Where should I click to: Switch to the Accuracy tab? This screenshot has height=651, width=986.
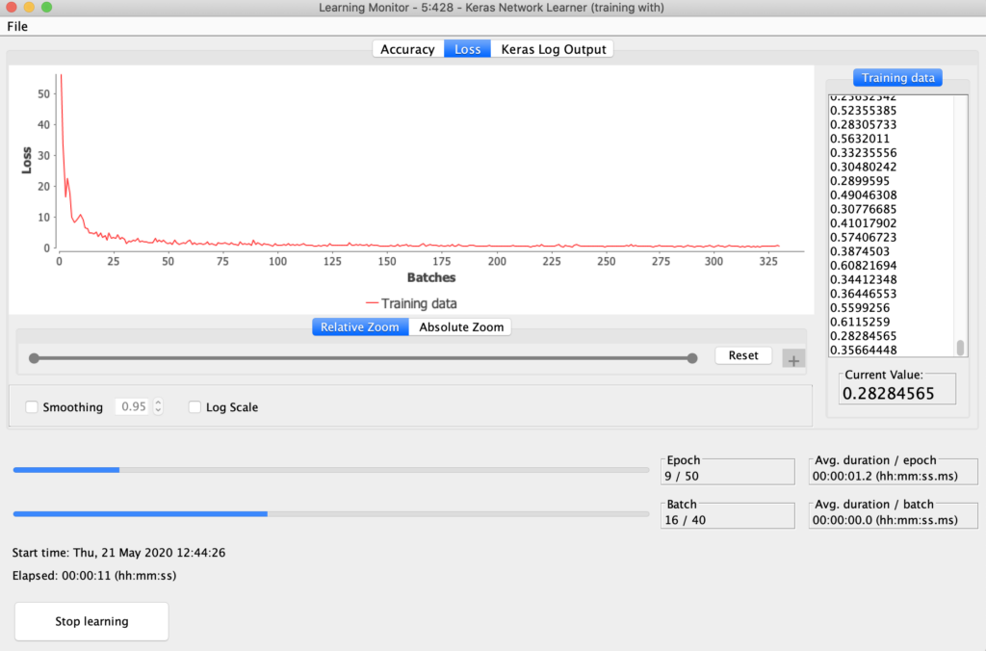pyautogui.click(x=407, y=49)
